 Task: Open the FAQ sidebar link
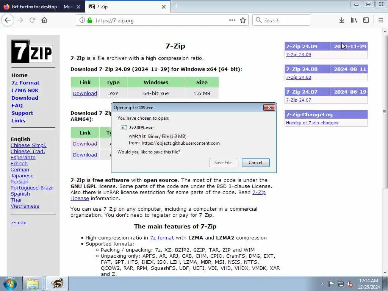[x=17, y=106]
